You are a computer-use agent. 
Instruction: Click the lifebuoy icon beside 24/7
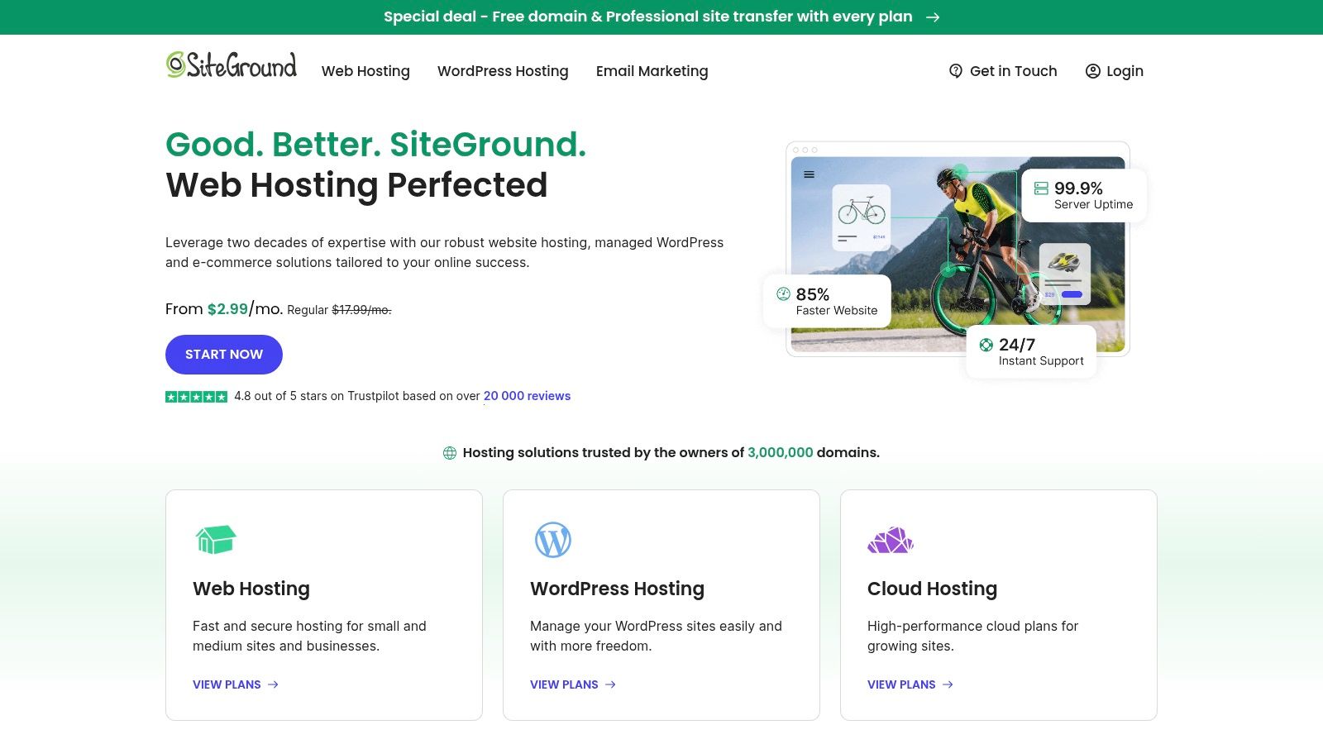[x=986, y=345]
